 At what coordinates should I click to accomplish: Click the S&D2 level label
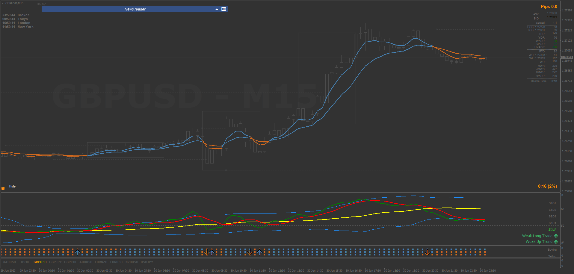point(552,210)
